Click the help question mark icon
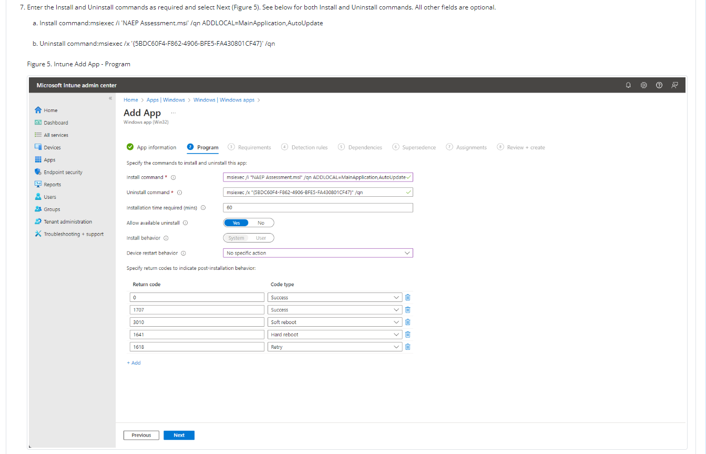Image resolution: width=706 pixels, height=454 pixels. [659, 85]
